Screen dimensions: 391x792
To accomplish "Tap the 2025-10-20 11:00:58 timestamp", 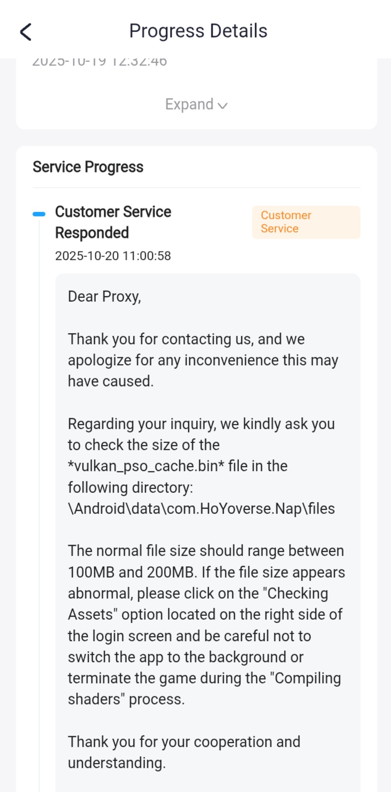I will tap(113, 256).
